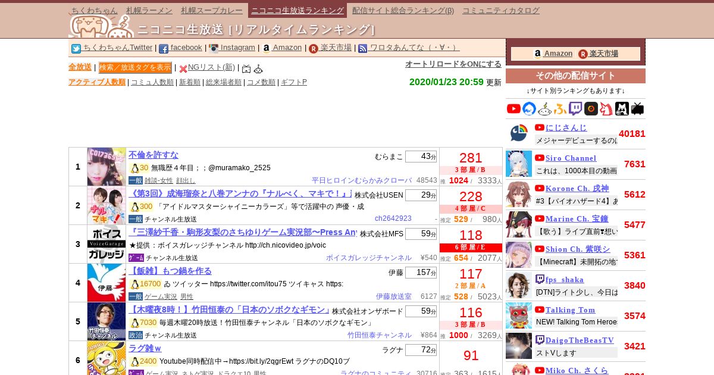Click Twitch icon beside DaigoTheBeasTV
The width and height of the screenshot is (714, 375).
tap(540, 340)
